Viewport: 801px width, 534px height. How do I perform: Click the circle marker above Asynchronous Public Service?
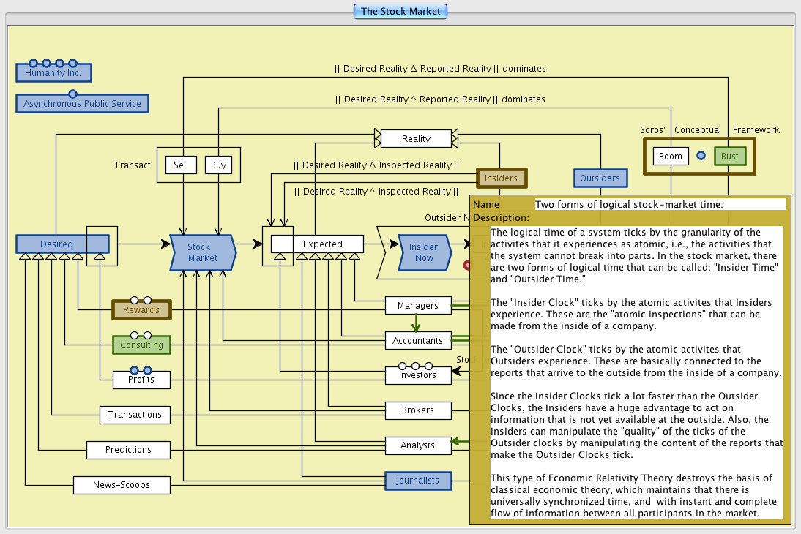tap(72, 94)
